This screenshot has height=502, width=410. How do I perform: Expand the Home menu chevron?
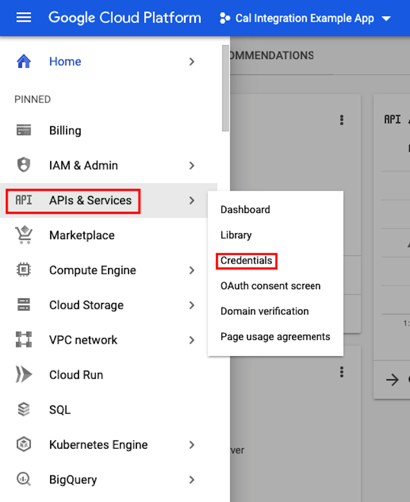pyautogui.click(x=192, y=61)
